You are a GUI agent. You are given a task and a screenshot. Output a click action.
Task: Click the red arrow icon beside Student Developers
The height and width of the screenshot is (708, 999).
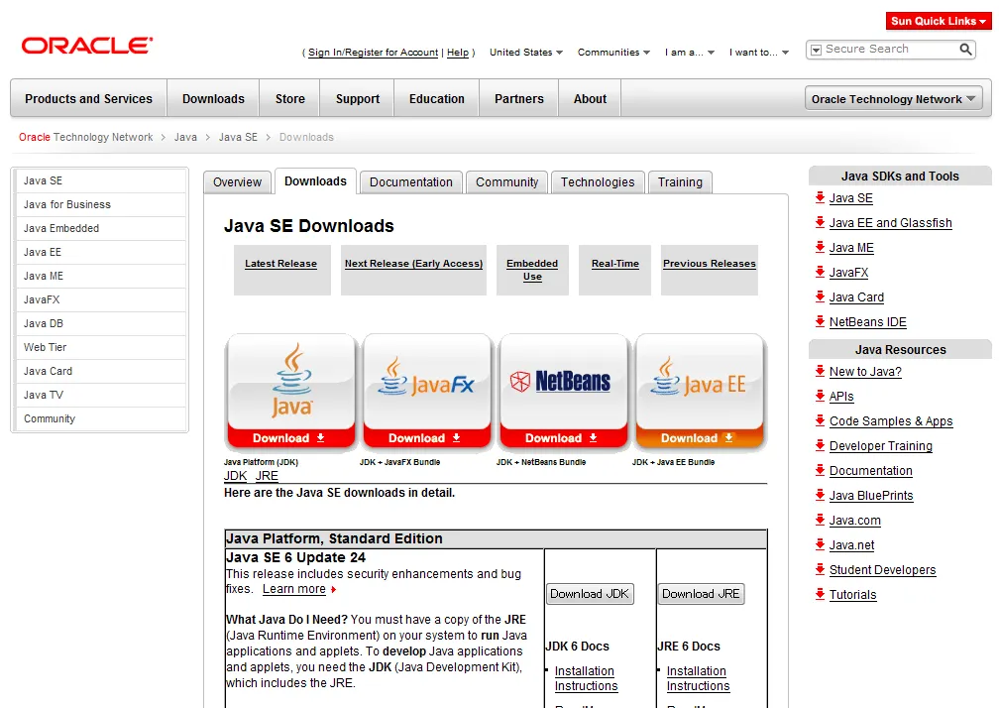tap(820, 570)
